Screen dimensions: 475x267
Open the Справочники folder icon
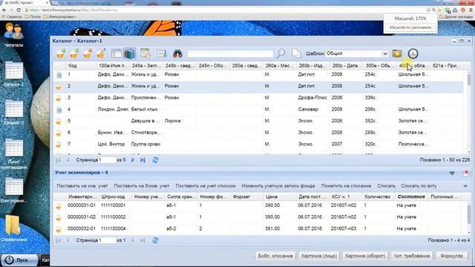tap(14, 228)
